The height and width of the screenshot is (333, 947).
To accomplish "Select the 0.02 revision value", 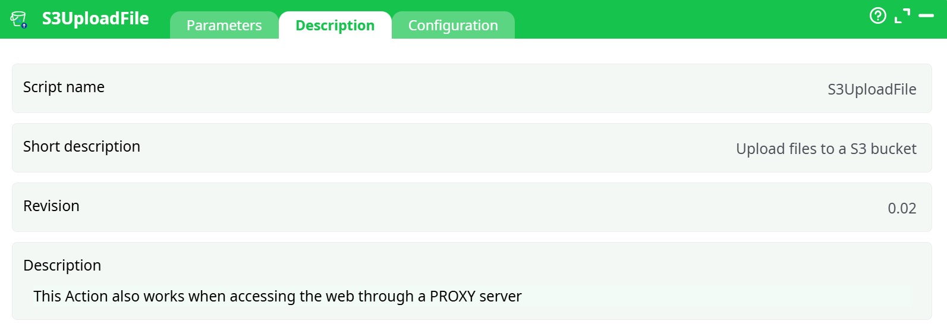I will 902,208.
